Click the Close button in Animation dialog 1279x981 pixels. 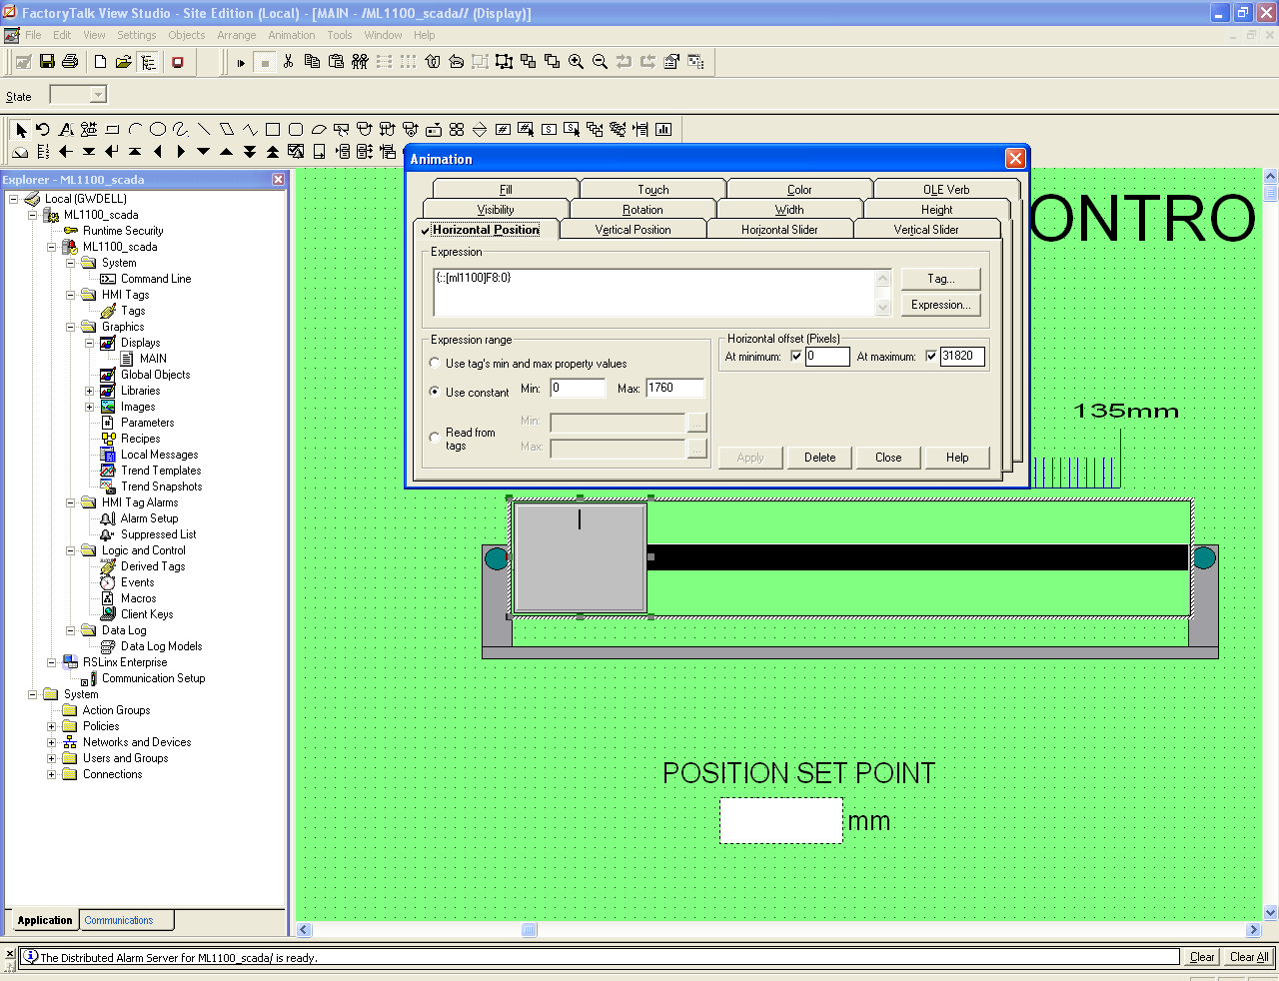888,458
